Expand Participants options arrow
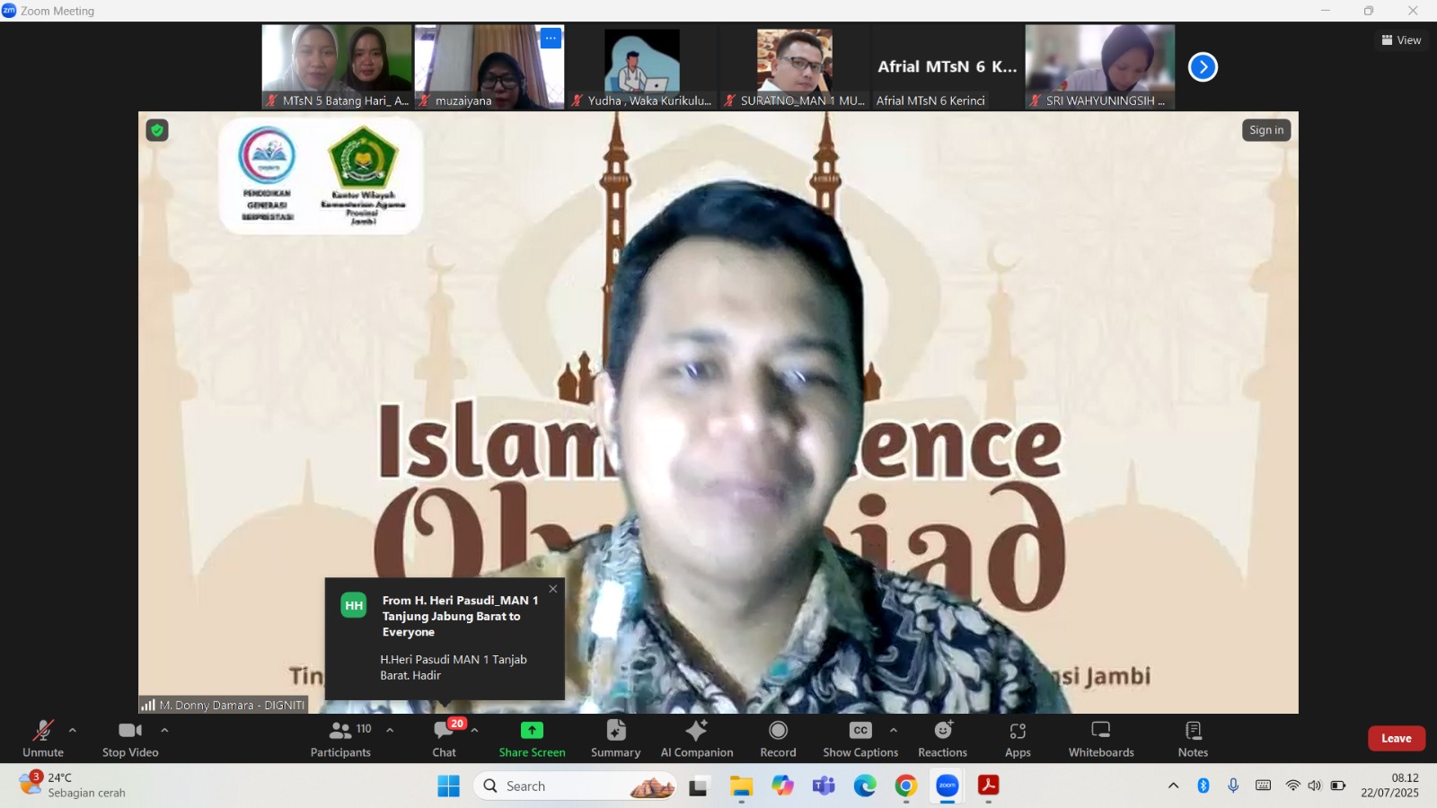Screen dimensions: 1437x808 click(x=389, y=730)
